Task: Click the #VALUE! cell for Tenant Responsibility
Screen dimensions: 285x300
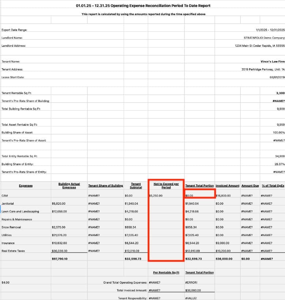Action: coord(191,298)
